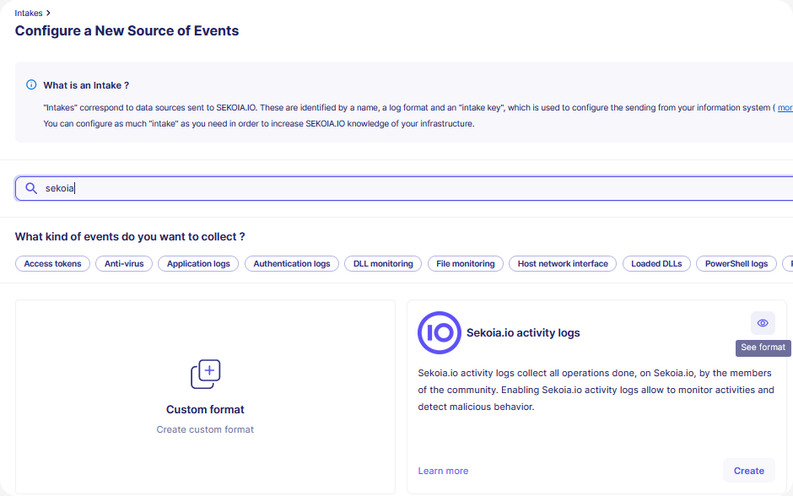Click the search magnifier icon
Viewport: 793px width, 496px height.
tap(31, 189)
